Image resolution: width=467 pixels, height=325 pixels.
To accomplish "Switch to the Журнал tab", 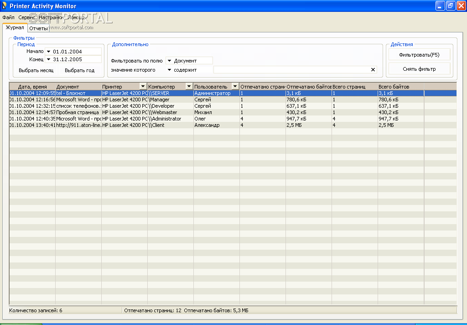I will 15,27.
